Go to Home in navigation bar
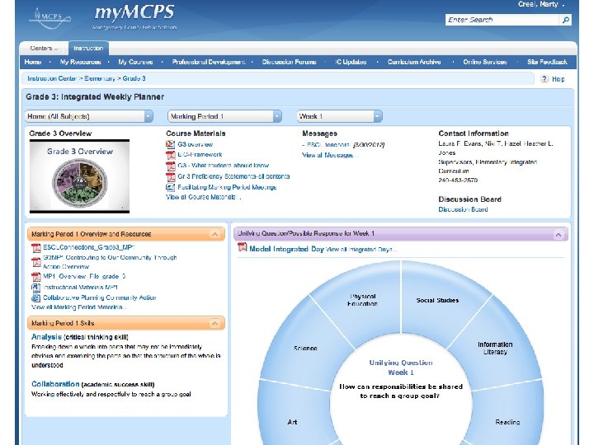Image resolution: width=594 pixels, height=445 pixels. (33, 62)
